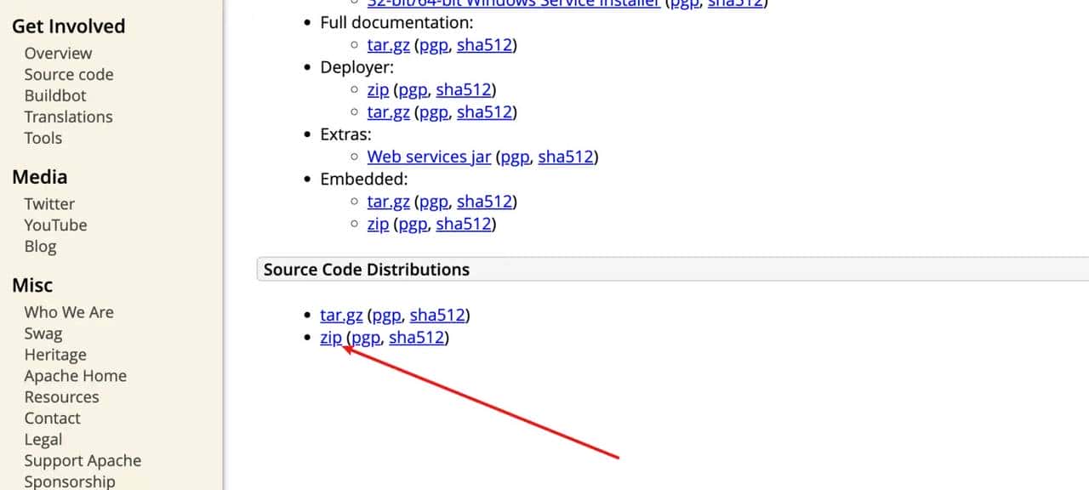Screen dimensions: 1089x490
Task: Open sha512 for Embedded zip
Action: coord(464,225)
